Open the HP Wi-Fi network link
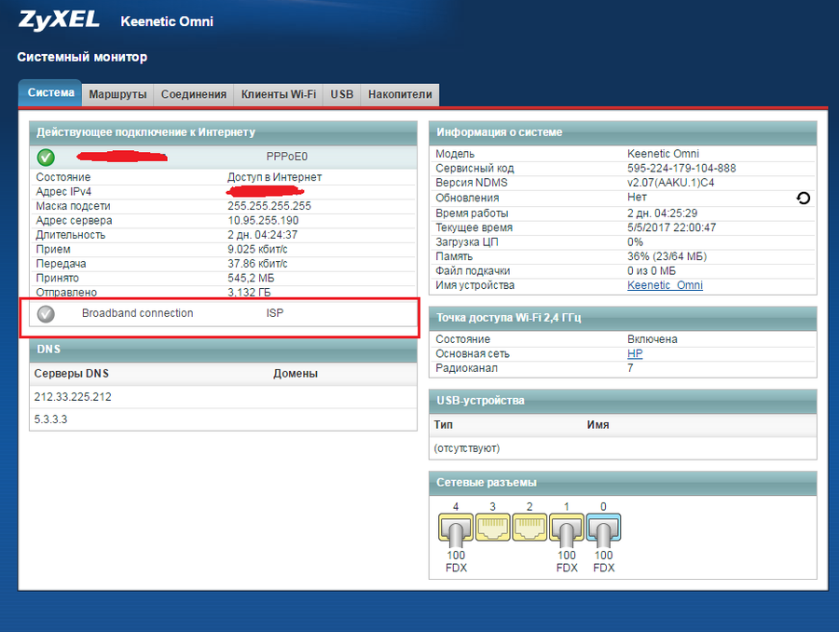The width and height of the screenshot is (839, 632). pos(635,354)
